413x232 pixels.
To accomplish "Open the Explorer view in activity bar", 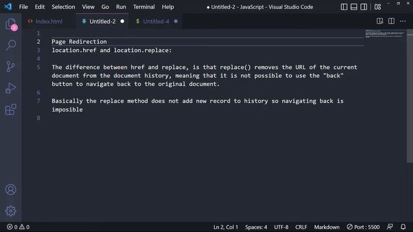I will [11, 24].
